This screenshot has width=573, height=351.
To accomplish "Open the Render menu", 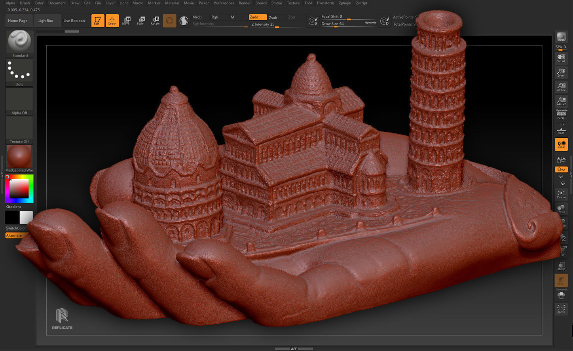I will coord(245,3).
